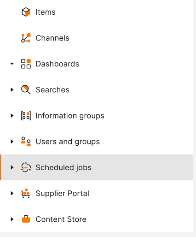Click the Scheduled jobs circular icon

click(26, 167)
